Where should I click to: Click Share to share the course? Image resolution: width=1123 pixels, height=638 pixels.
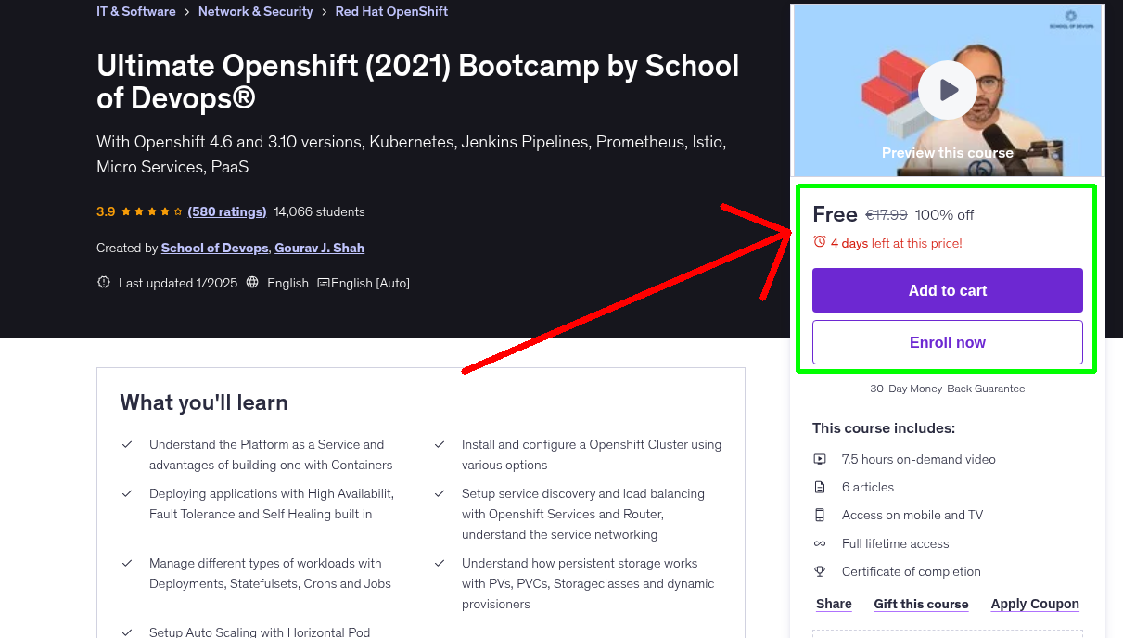click(833, 604)
